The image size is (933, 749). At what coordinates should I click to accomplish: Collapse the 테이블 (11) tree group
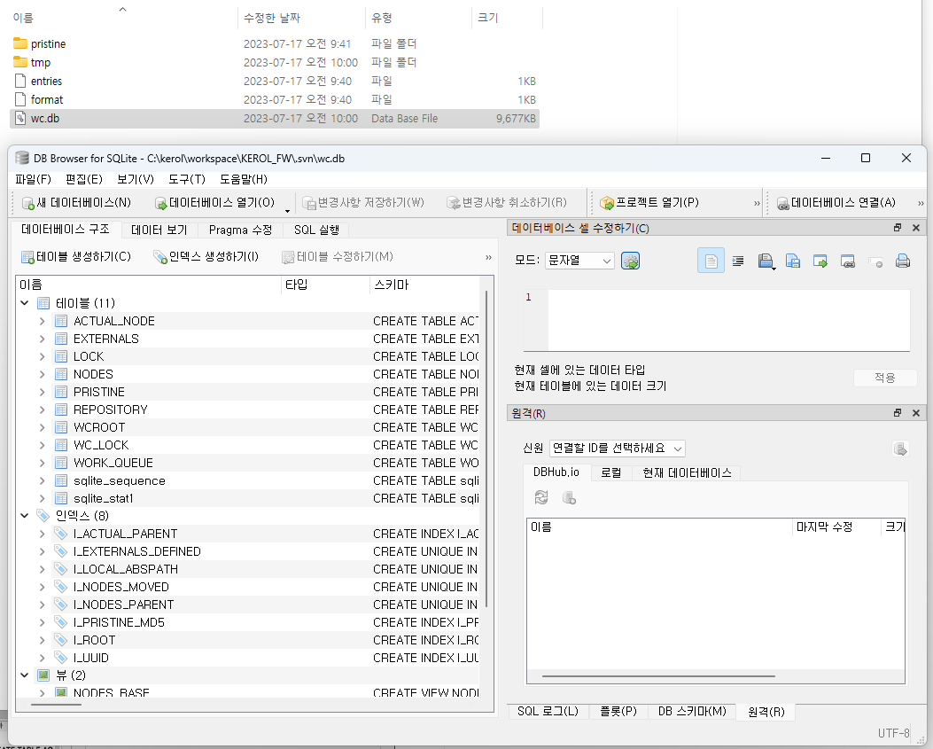(x=25, y=303)
